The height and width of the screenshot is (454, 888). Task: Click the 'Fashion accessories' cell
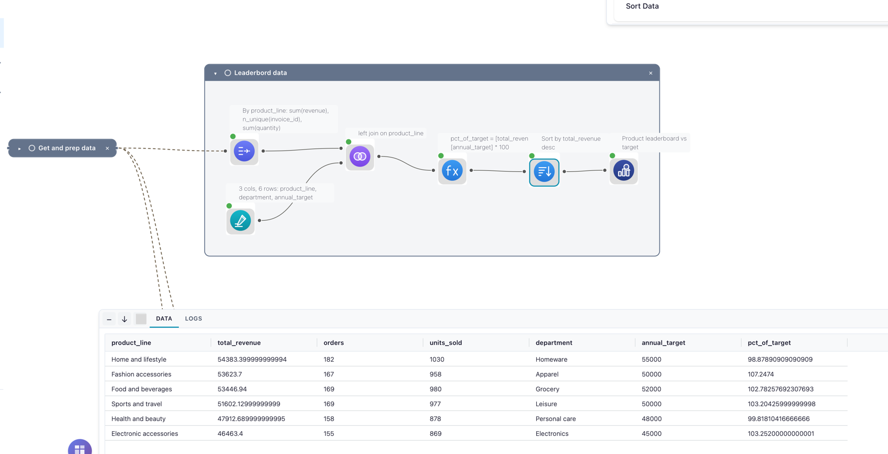click(x=141, y=374)
